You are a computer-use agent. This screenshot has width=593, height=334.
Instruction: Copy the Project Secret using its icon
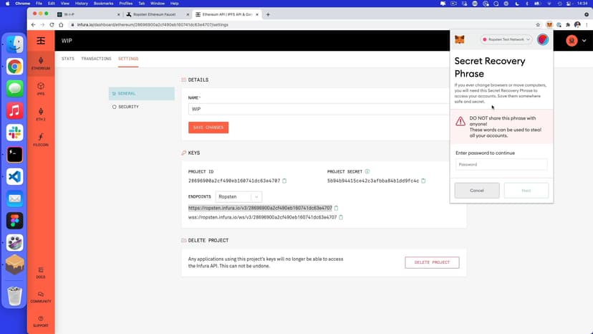425,181
